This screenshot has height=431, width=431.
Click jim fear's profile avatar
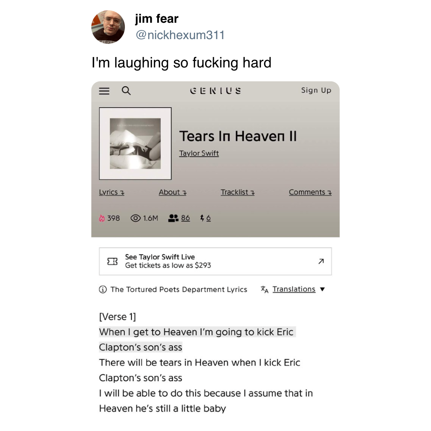[108, 27]
